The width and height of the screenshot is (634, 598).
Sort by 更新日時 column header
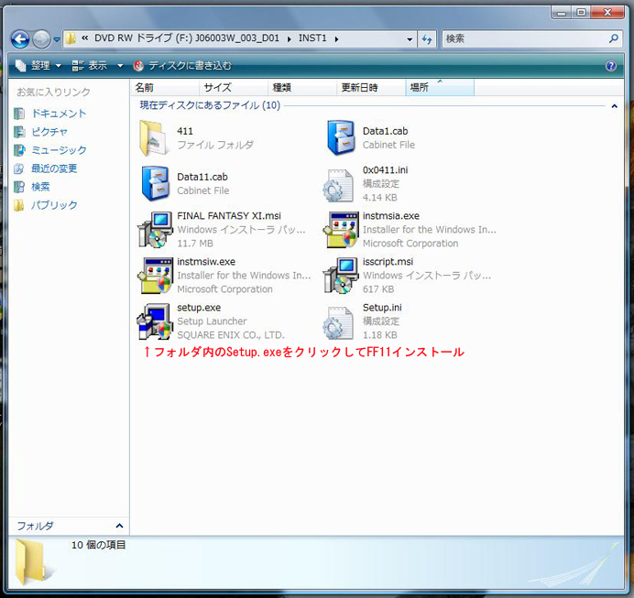click(x=371, y=87)
